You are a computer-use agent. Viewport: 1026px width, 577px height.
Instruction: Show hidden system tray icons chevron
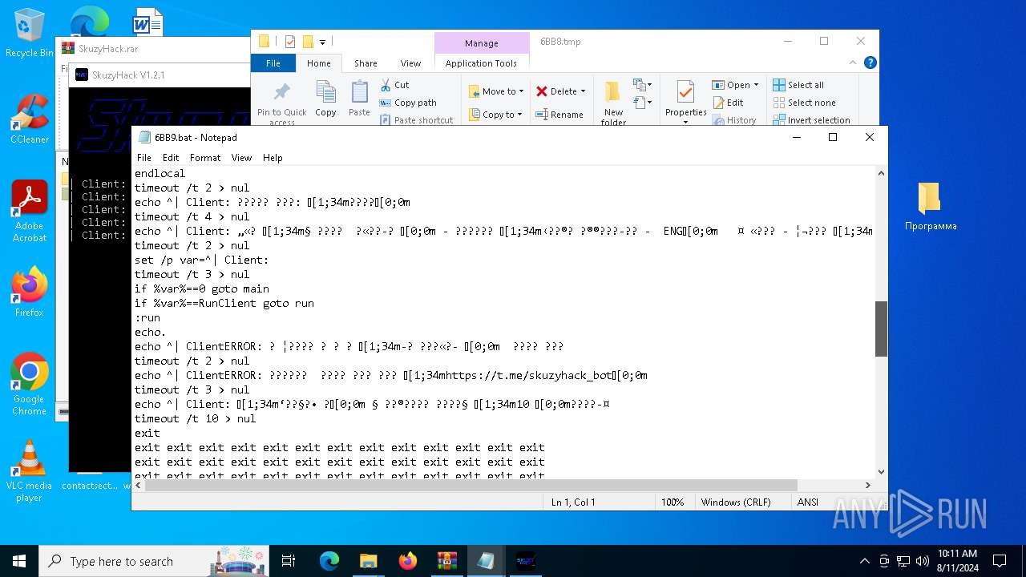tap(864, 561)
